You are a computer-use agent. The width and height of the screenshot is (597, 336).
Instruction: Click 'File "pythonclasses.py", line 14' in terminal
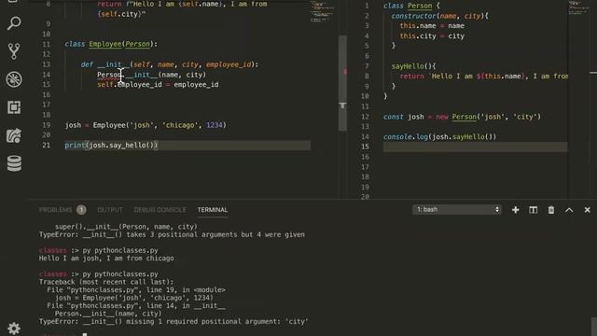[136, 306]
